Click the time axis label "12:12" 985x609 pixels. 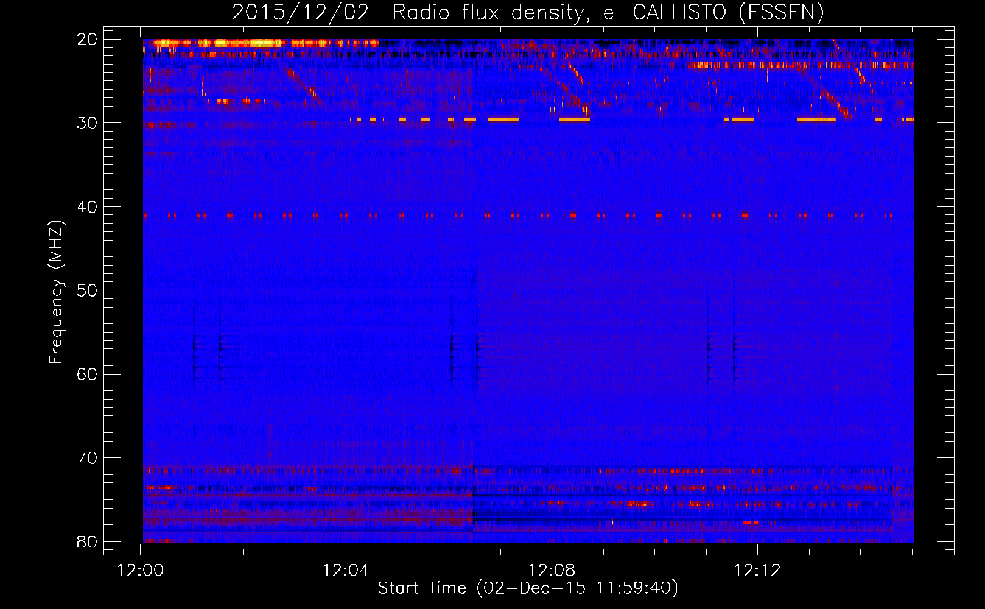[x=757, y=571]
